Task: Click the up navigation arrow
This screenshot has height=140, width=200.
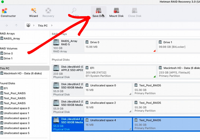Action: coord(16,25)
